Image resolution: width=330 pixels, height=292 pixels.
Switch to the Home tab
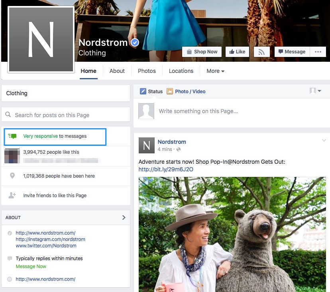[x=88, y=71]
